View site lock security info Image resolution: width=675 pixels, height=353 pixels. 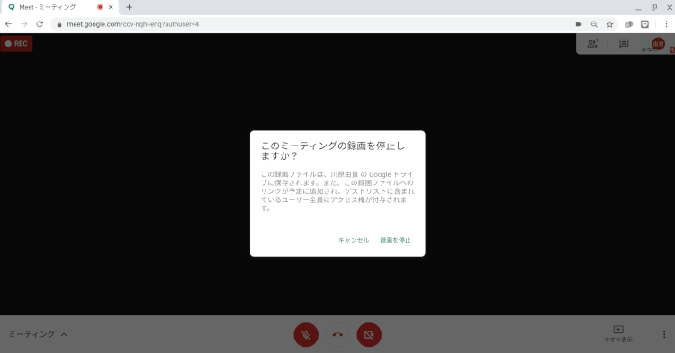click(59, 24)
